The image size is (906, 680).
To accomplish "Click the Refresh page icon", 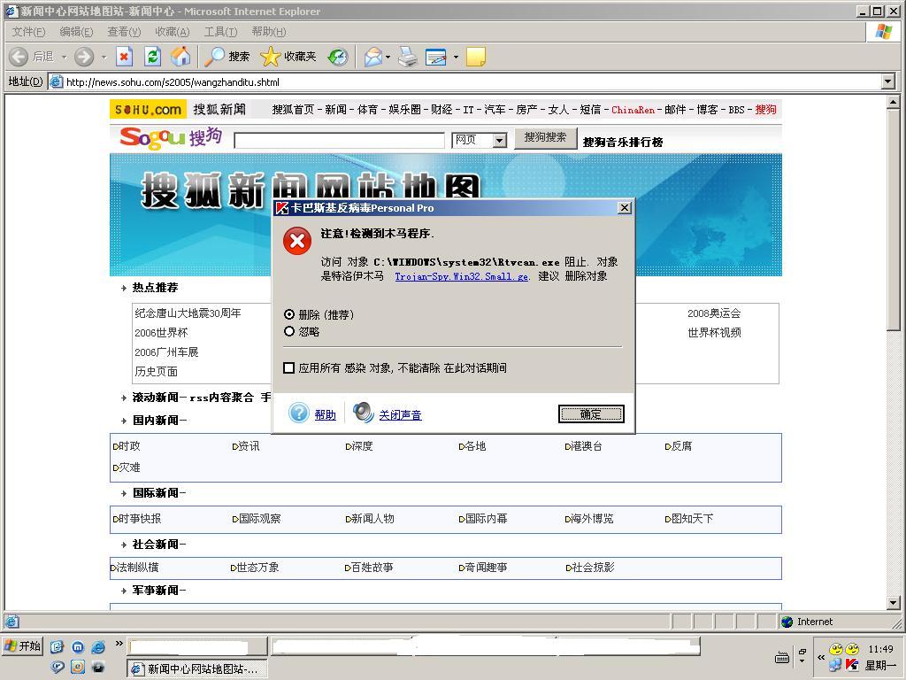I will point(152,57).
